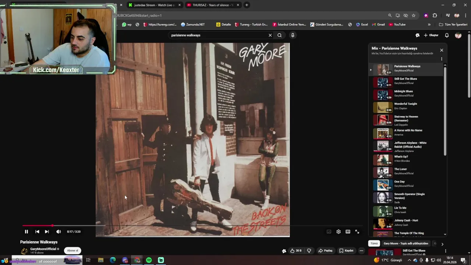The image size is (471, 265).
Task: Select Jefferson Airplane - White Rabbit
Action: click(407, 146)
